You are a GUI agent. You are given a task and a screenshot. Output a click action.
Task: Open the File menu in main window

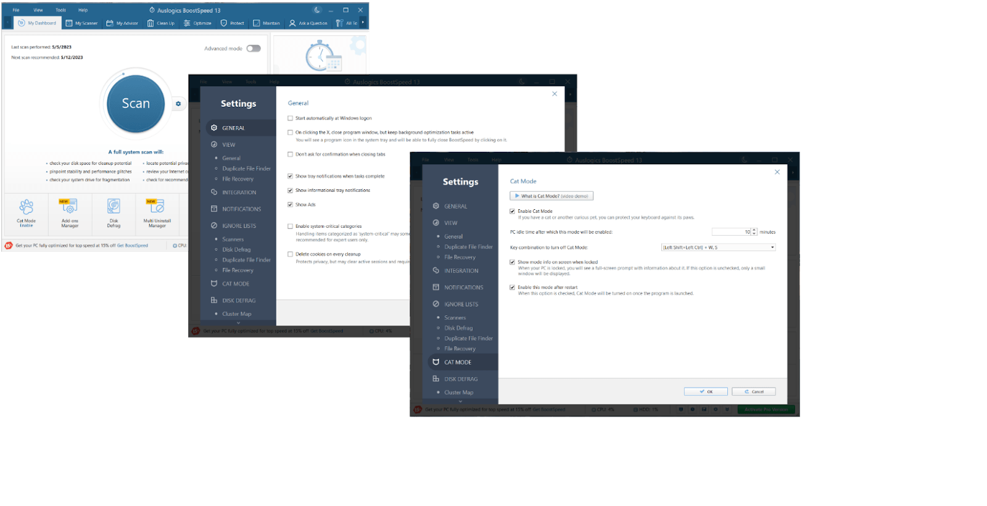[16, 10]
